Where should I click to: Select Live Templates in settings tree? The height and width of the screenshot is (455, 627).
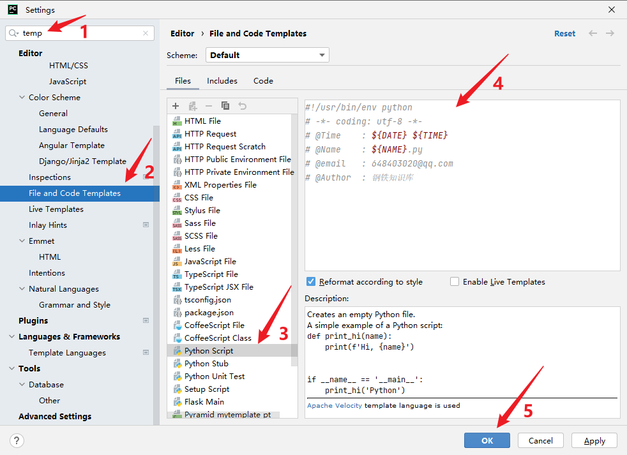click(x=56, y=209)
